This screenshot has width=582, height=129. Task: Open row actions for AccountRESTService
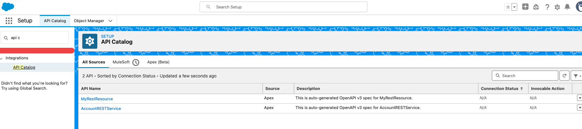(579, 108)
